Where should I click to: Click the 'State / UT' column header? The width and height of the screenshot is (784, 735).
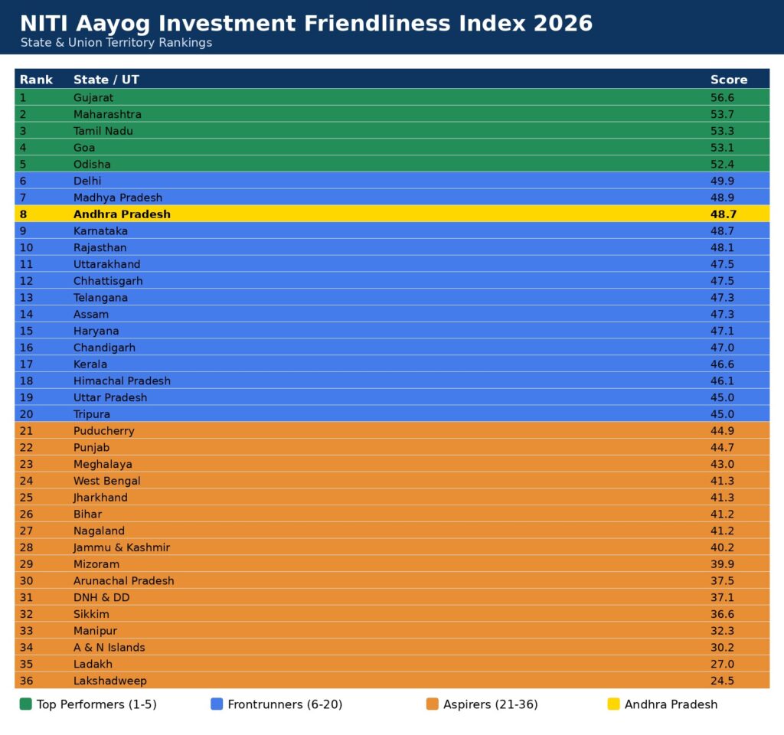(x=106, y=80)
